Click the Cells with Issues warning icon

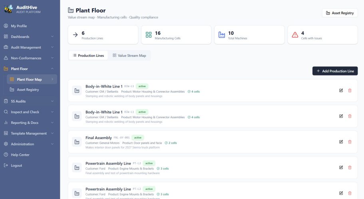click(x=295, y=35)
